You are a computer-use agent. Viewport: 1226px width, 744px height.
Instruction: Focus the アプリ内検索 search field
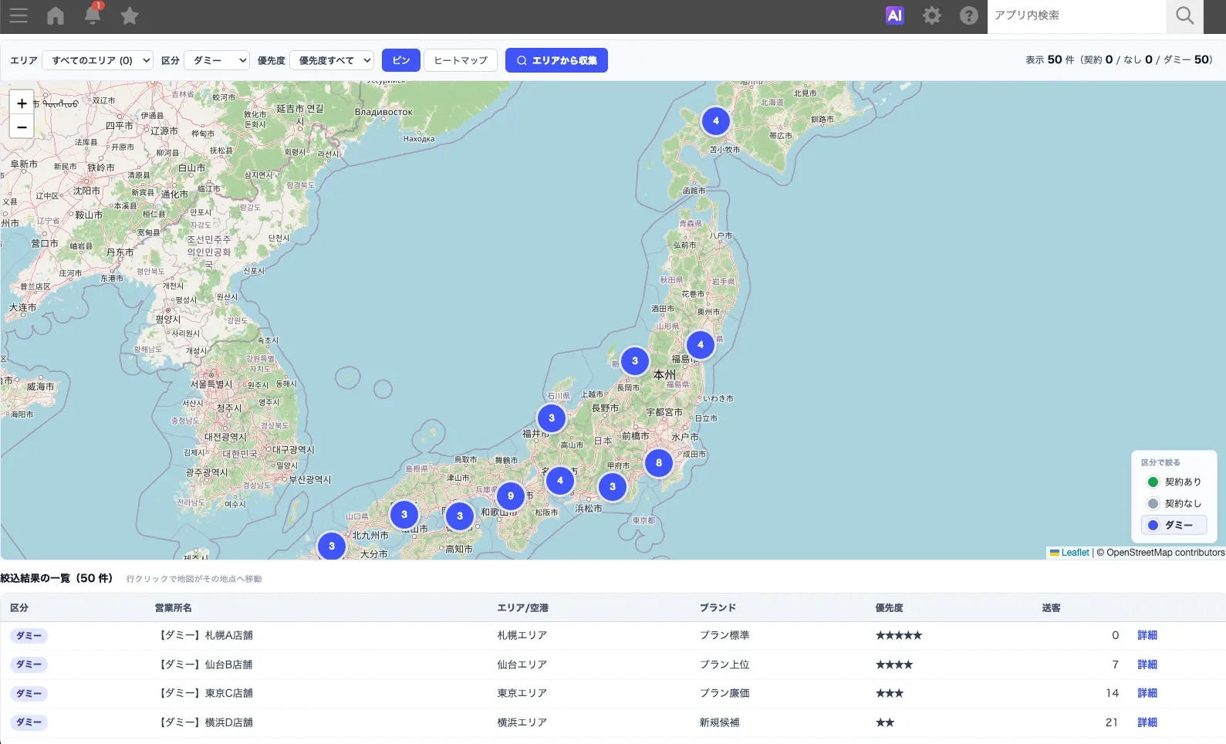pos(1076,15)
